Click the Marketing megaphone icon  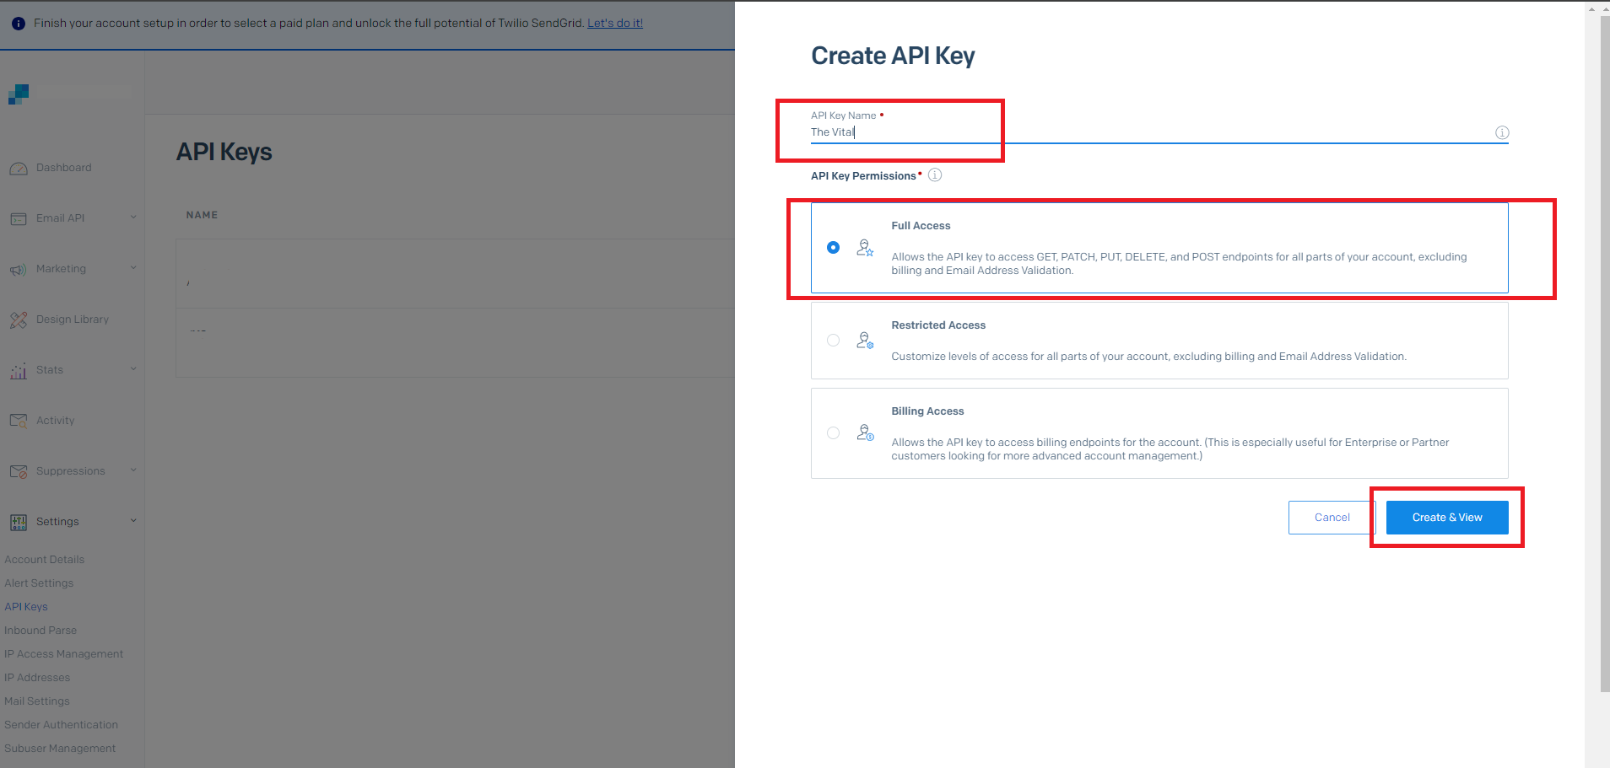[x=19, y=270]
